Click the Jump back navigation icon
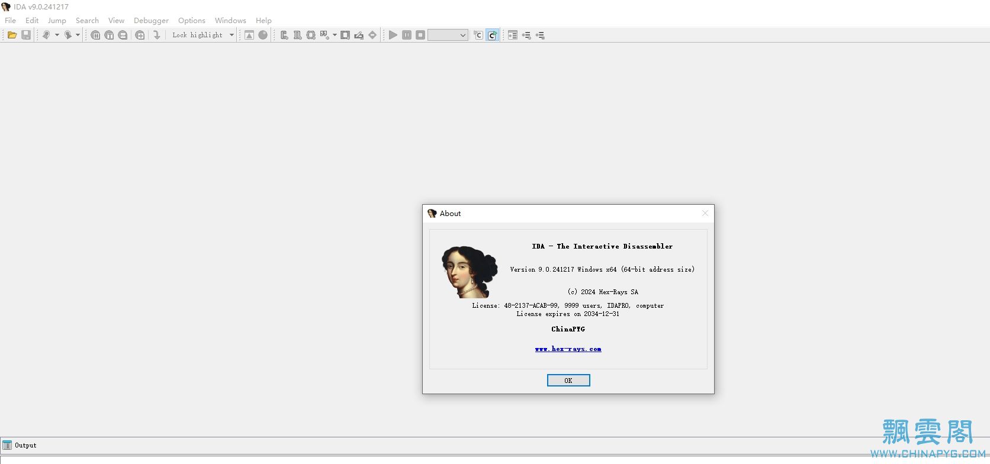Screen dimensions: 990x464 pos(46,35)
